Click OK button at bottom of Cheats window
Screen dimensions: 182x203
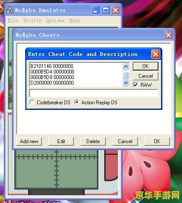[157, 141]
